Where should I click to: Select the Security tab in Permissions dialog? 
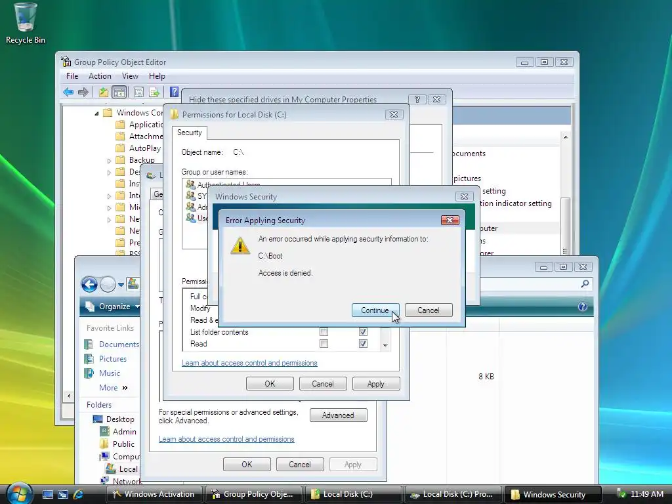click(x=190, y=133)
